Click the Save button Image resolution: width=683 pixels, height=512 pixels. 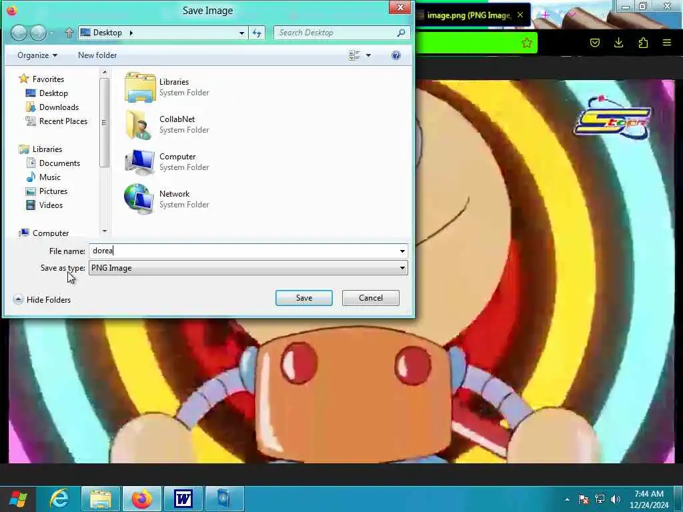(x=304, y=298)
